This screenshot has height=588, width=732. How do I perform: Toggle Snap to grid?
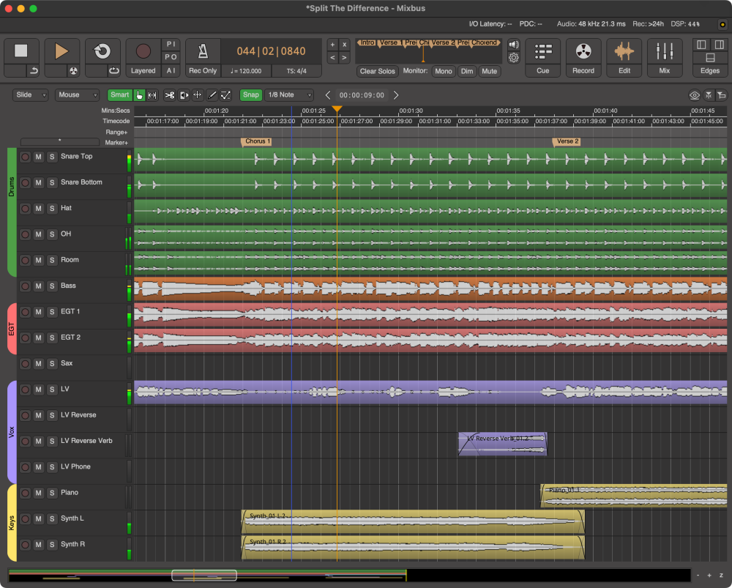250,94
